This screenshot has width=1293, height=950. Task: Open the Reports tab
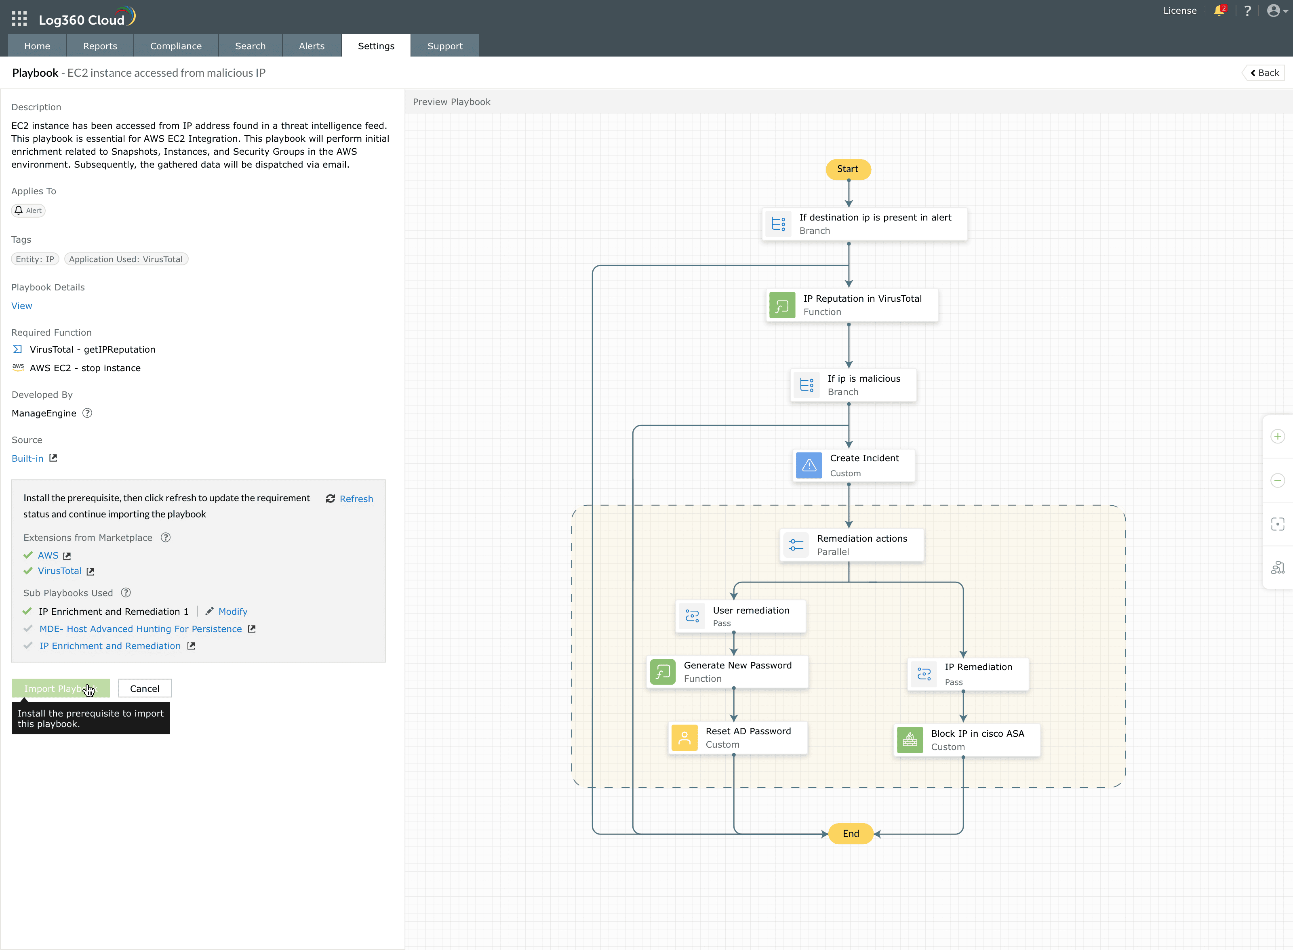pyautogui.click(x=100, y=45)
